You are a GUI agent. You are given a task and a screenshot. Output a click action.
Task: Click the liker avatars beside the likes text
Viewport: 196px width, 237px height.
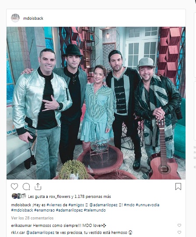[x=19, y=196]
